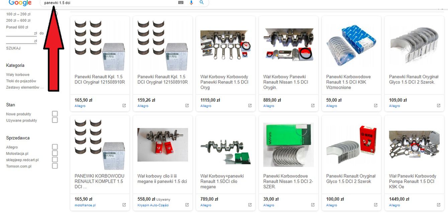
Task: Open title Panewki Korbowodowe Renault 1.5 DCI K9K Wzmocnione
Action: (349, 82)
